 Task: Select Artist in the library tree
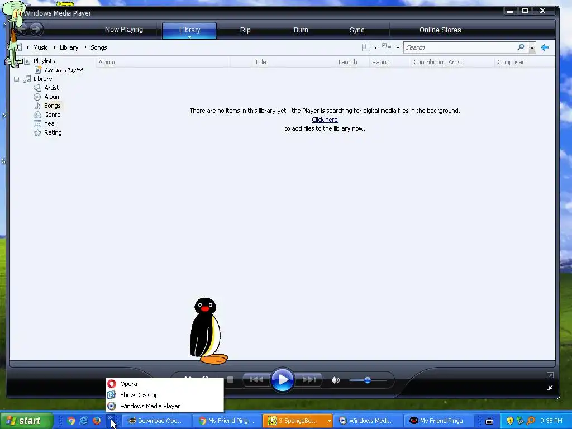pyautogui.click(x=51, y=88)
